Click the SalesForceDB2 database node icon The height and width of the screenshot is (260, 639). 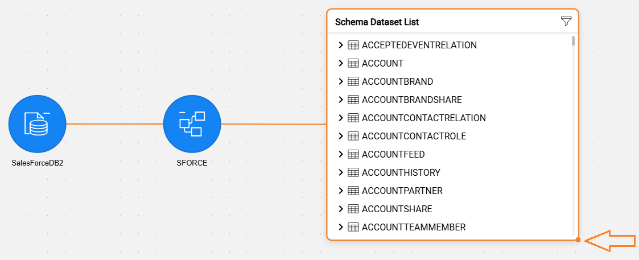tap(37, 124)
